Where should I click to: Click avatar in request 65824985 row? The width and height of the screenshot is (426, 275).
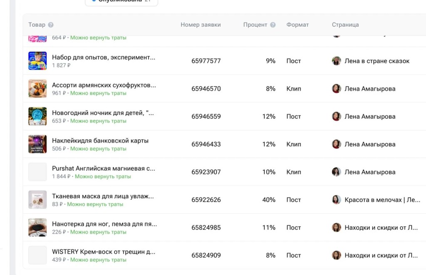pyautogui.click(x=336, y=227)
